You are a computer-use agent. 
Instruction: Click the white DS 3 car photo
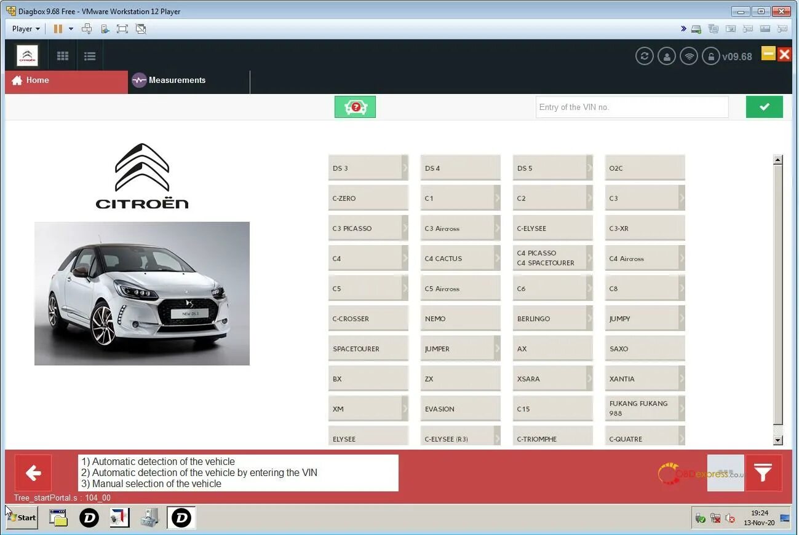tap(142, 294)
